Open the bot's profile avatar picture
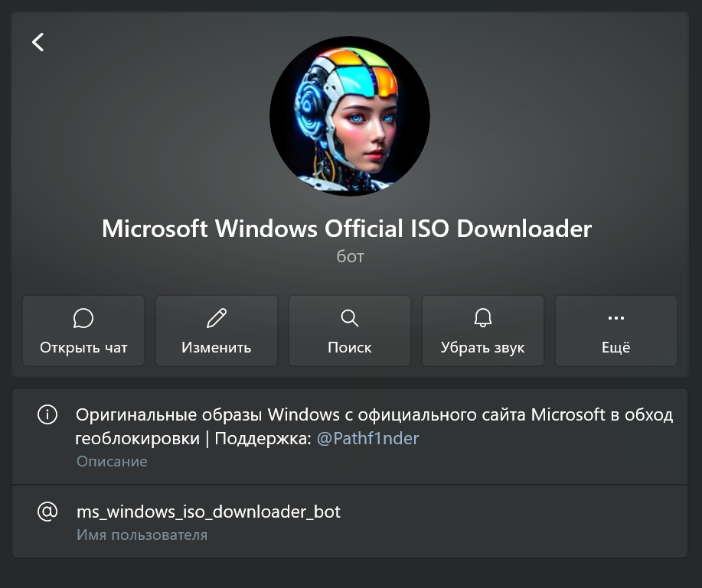The image size is (702, 588). 350,116
